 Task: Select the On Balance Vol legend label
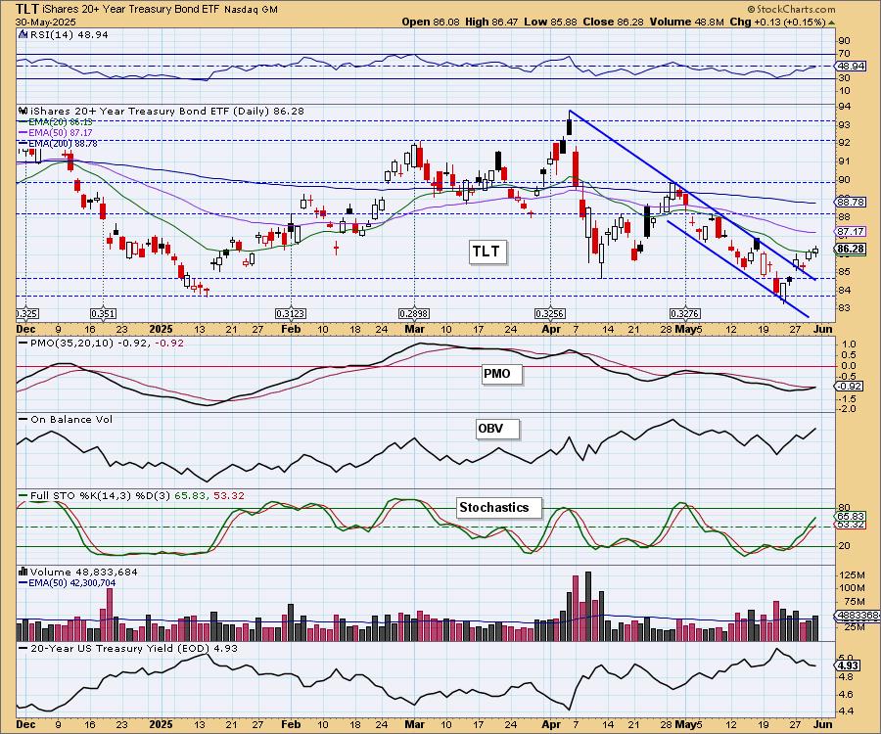pyautogui.click(x=66, y=420)
